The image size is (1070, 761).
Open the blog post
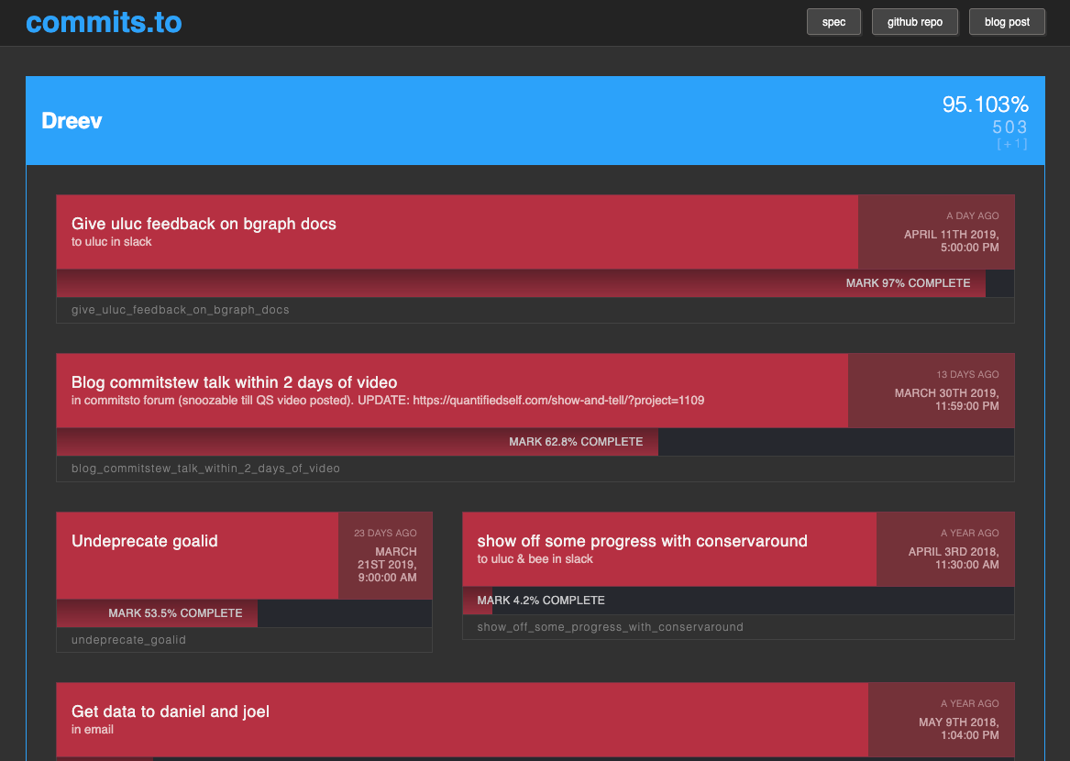pos(1007,21)
